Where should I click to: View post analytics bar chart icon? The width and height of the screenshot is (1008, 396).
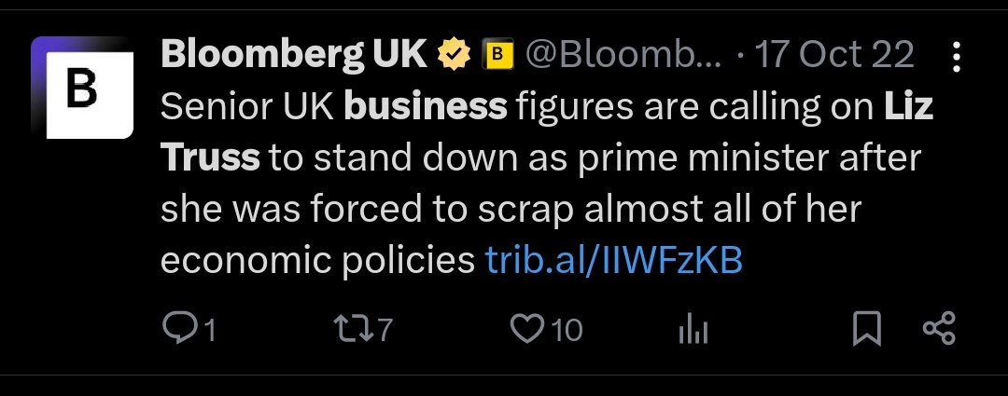pos(693,330)
